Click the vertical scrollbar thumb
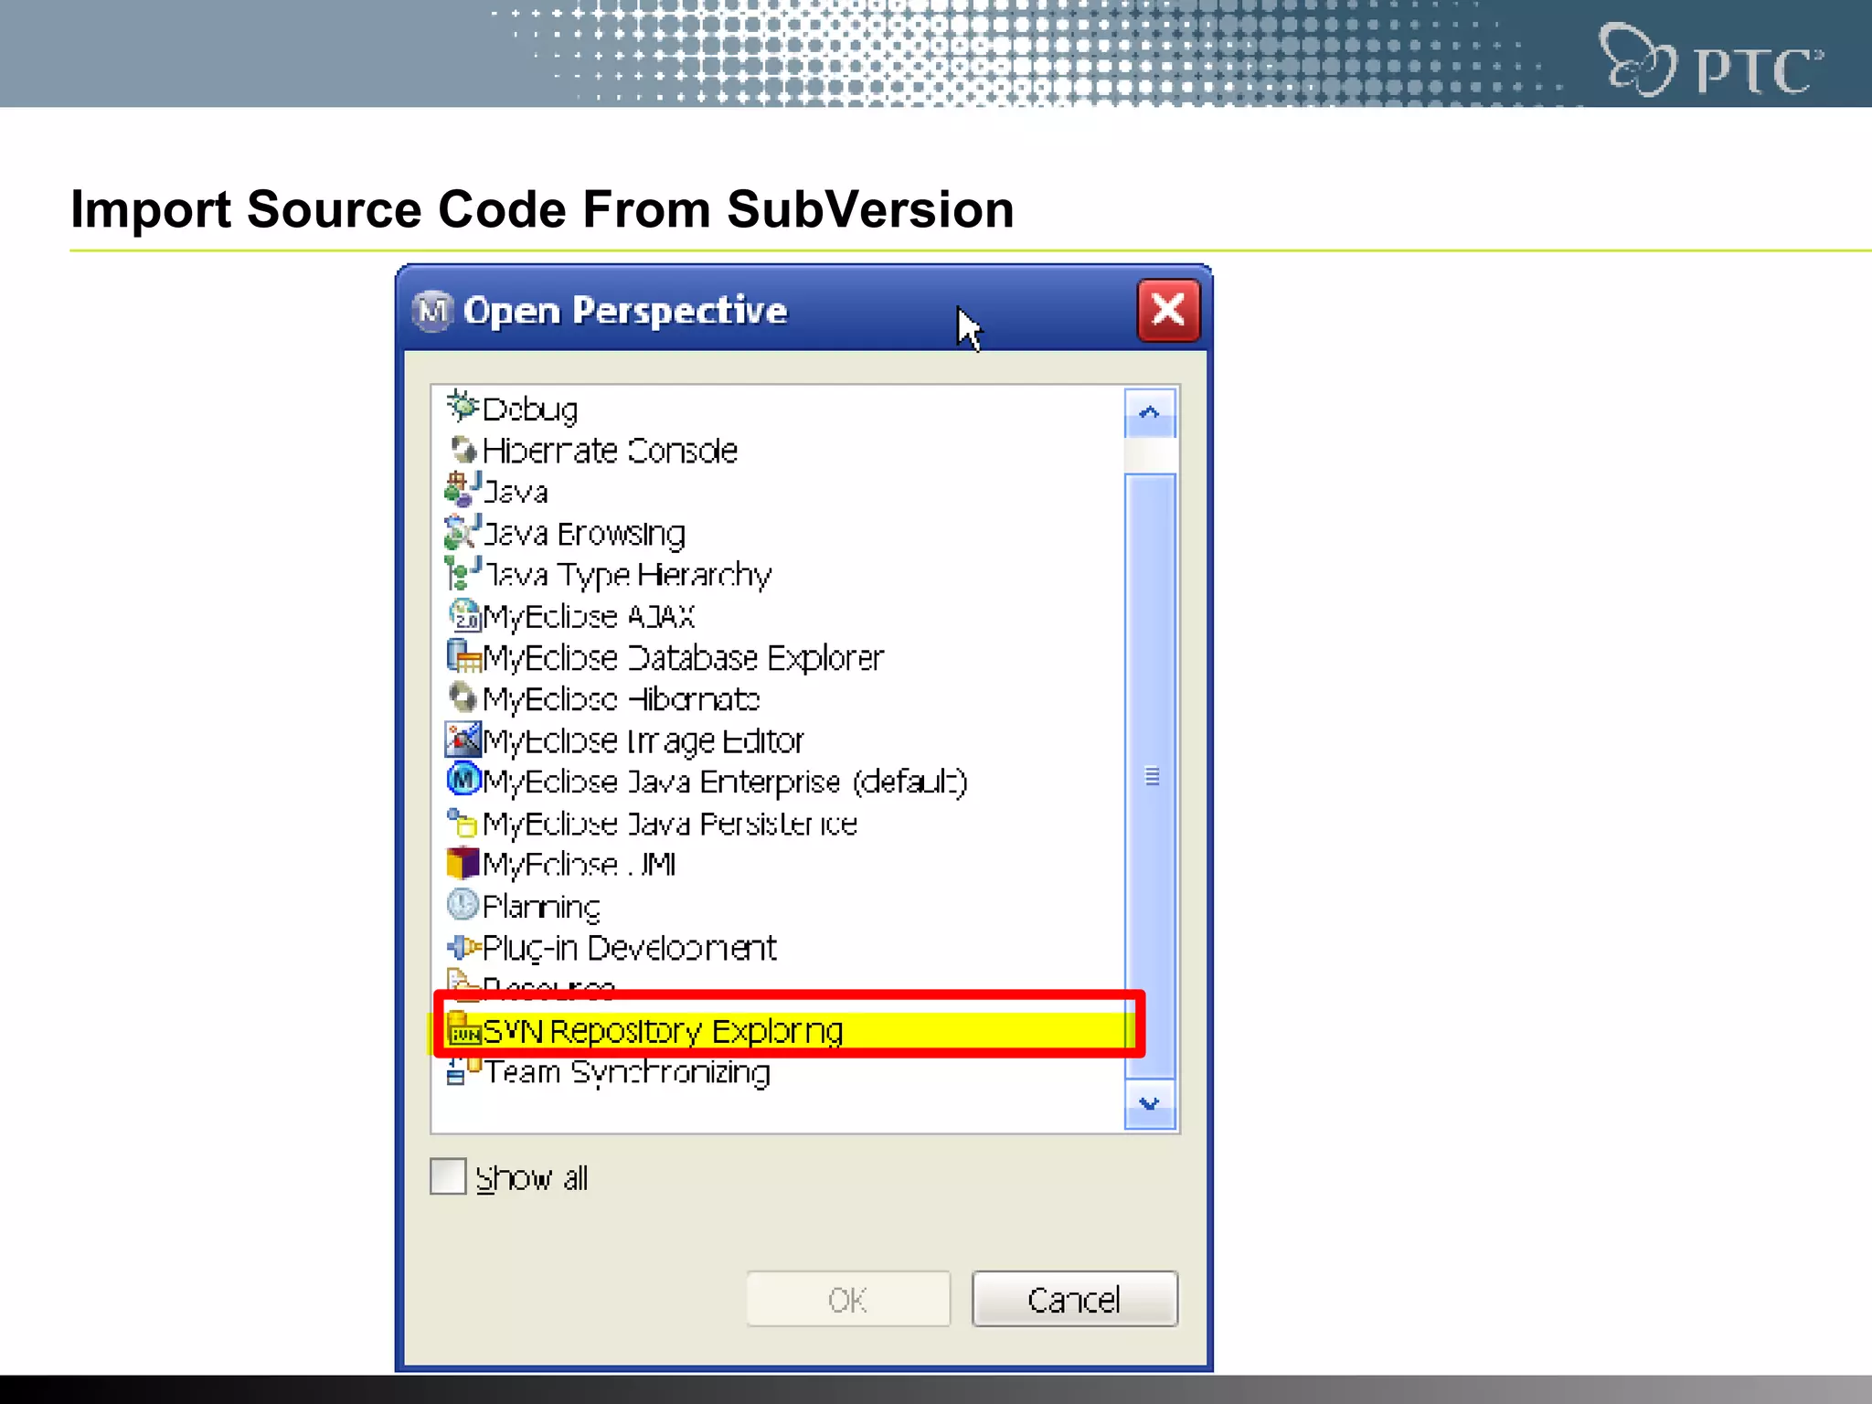 pyautogui.click(x=1151, y=776)
